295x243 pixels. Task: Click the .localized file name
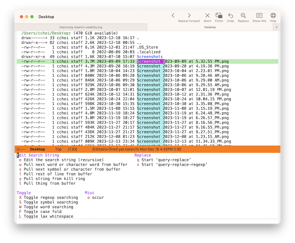(149, 52)
